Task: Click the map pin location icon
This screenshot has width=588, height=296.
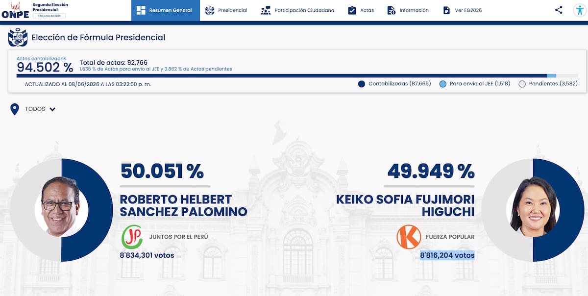Action: pyautogui.click(x=15, y=109)
